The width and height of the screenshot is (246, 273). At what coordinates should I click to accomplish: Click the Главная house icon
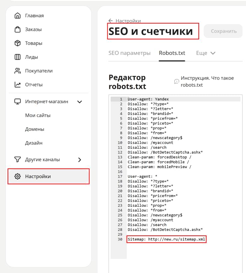pyautogui.click(x=17, y=16)
